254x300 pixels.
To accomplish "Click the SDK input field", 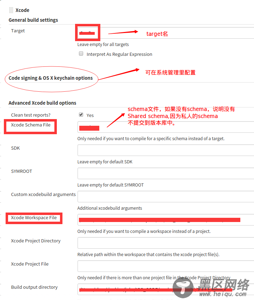I will pyautogui.click(x=166, y=150).
